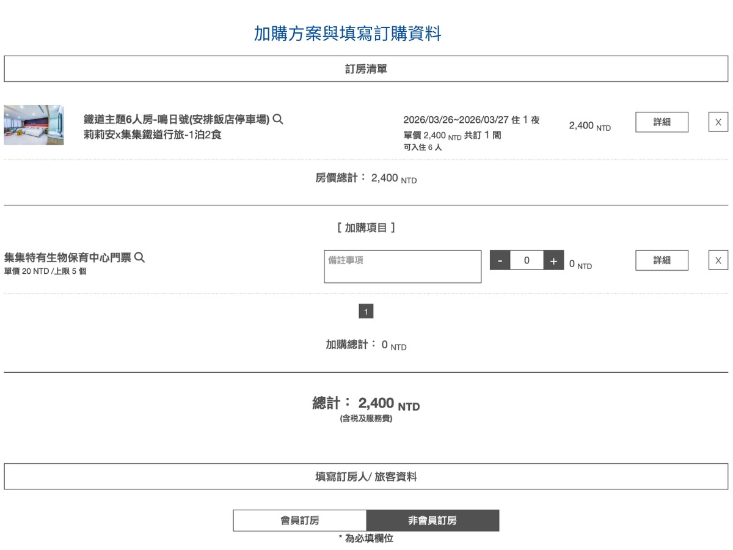Click the plus icon to add one ticket
The width and height of the screenshot is (733, 550).
(x=553, y=260)
